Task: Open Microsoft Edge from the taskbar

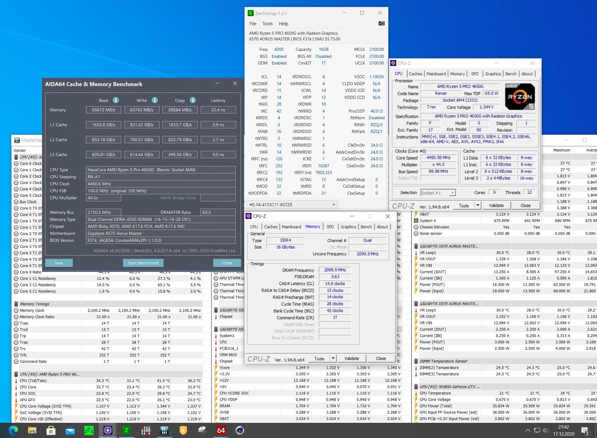Action: coord(13,430)
